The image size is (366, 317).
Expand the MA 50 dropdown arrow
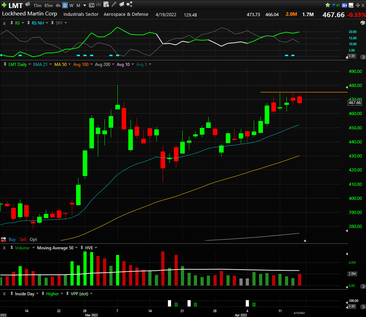click(69, 64)
